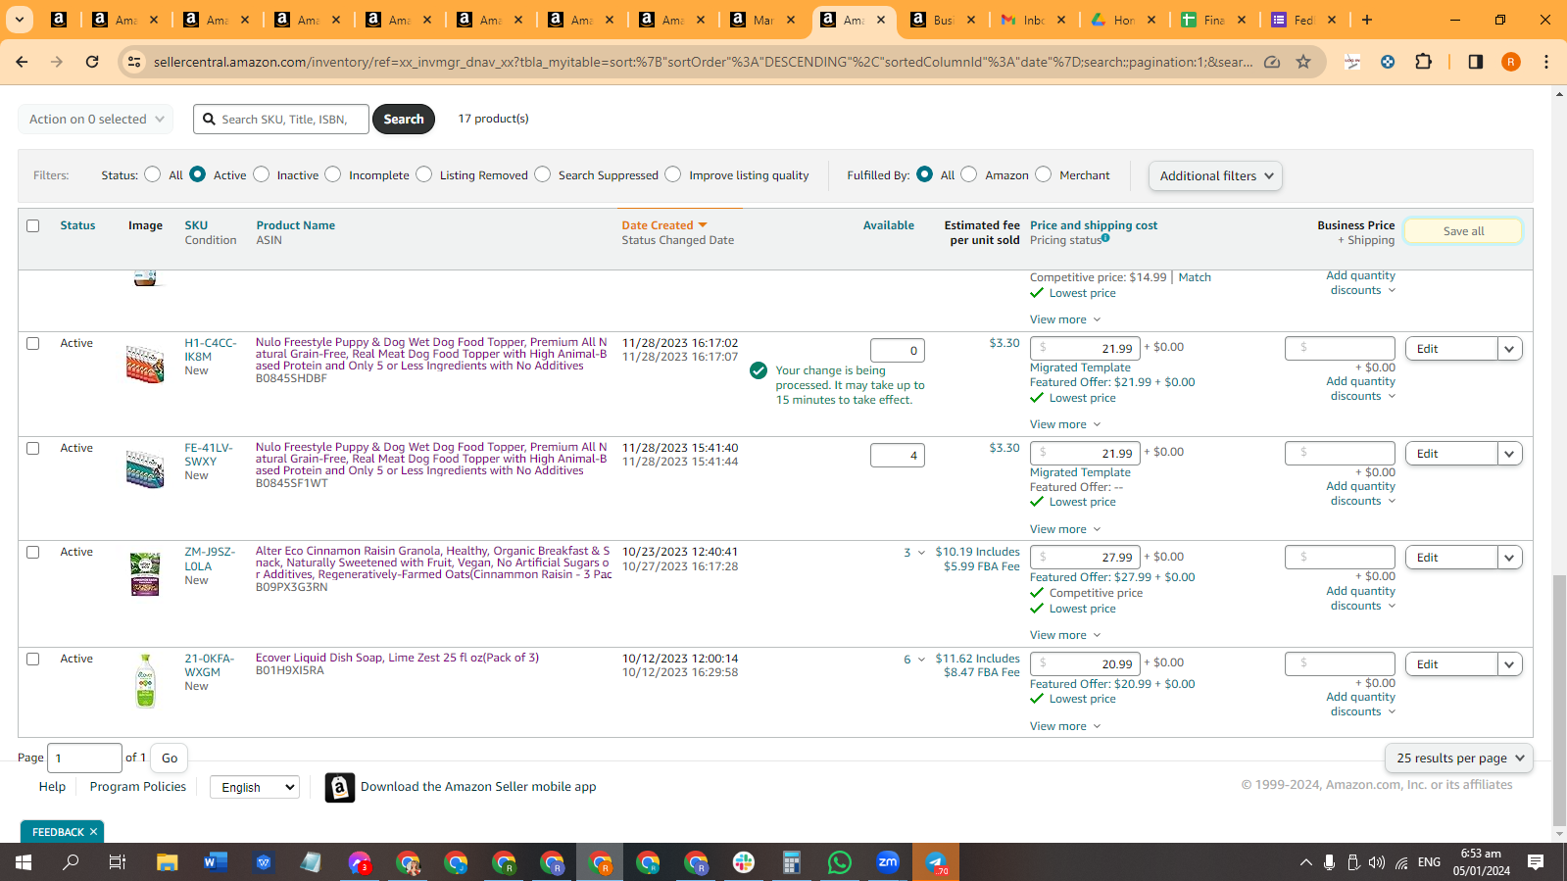Open the Chrome three-dot menu
The height and width of the screenshot is (881, 1567).
click(x=1546, y=62)
